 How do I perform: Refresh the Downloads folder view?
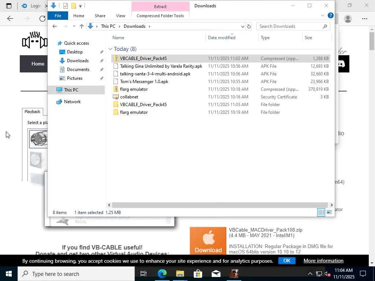coord(249,26)
